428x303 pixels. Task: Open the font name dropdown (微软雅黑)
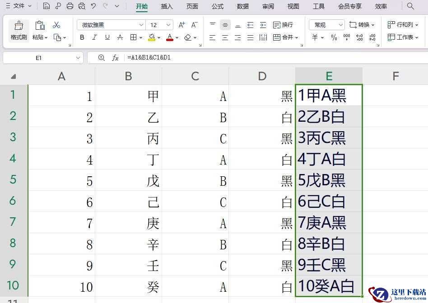[141, 25]
